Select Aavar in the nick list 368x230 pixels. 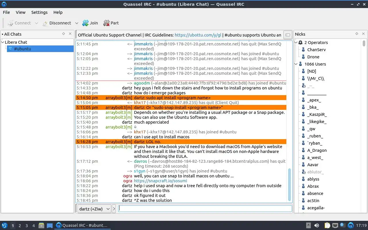tap(313, 165)
